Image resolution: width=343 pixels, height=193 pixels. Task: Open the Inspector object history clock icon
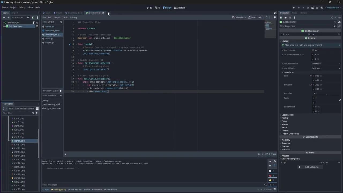coord(340,17)
